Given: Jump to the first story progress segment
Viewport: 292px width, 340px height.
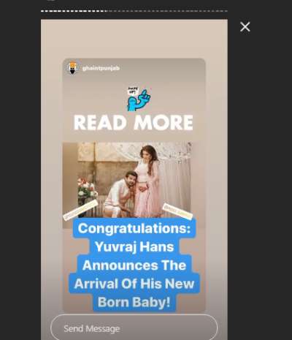Looking at the screenshot, I should point(42,11).
